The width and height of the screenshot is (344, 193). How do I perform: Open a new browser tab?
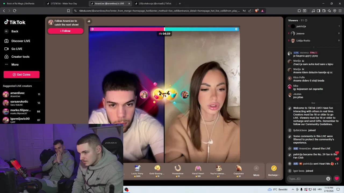tap(180, 3)
